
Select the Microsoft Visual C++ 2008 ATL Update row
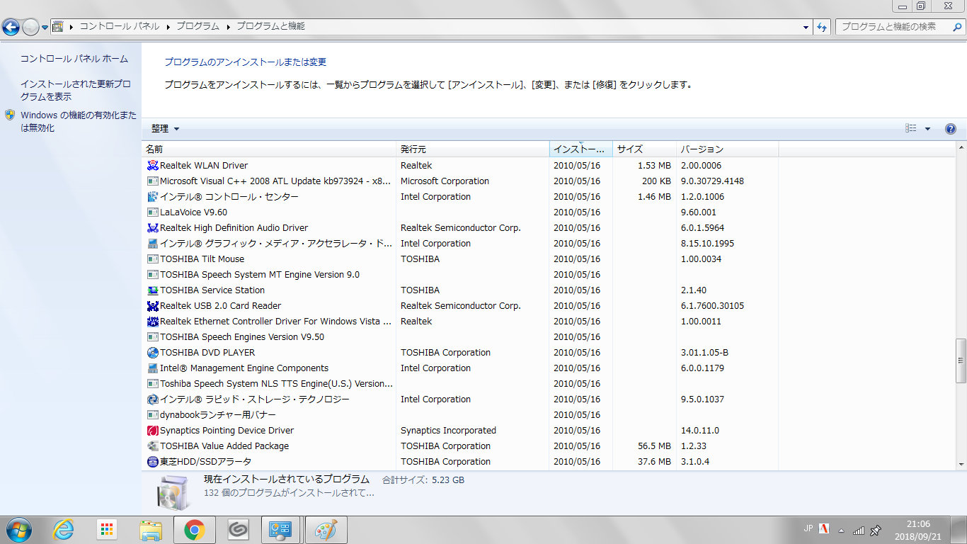pos(460,181)
